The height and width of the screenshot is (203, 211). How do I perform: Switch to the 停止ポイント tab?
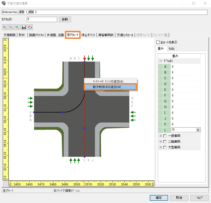pyautogui.click(x=88, y=35)
